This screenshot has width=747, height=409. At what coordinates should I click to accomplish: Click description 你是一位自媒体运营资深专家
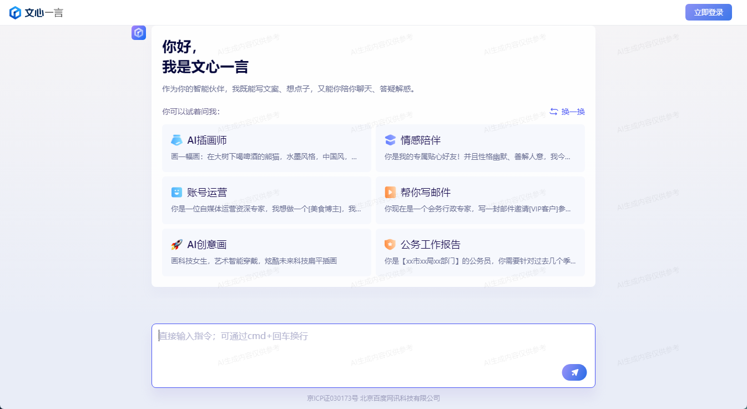pos(266,209)
